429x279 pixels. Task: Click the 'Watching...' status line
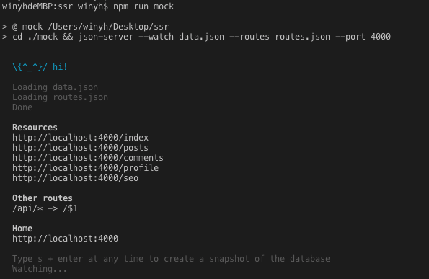click(x=40, y=269)
